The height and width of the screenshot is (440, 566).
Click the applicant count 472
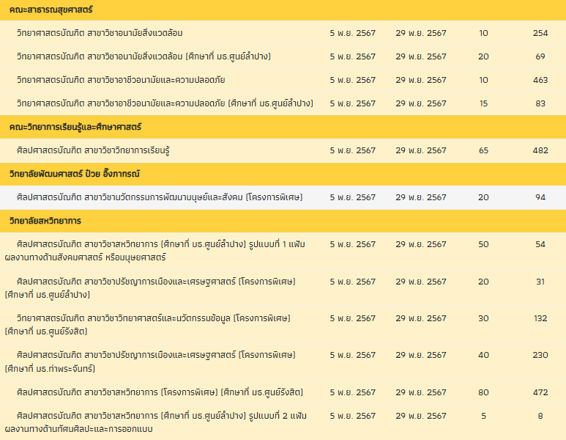[x=540, y=392]
